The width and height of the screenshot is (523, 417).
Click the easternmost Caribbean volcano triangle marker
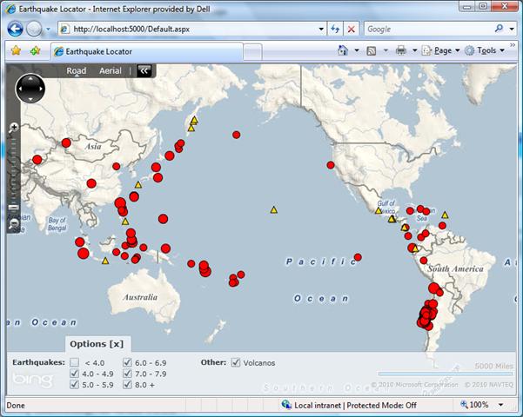pyautogui.click(x=445, y=215)
